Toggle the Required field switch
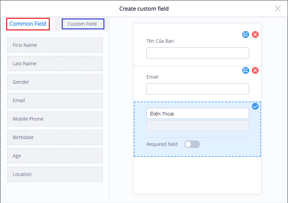Image resolution: width=288 pixels, height=203 pixels. 192,144
